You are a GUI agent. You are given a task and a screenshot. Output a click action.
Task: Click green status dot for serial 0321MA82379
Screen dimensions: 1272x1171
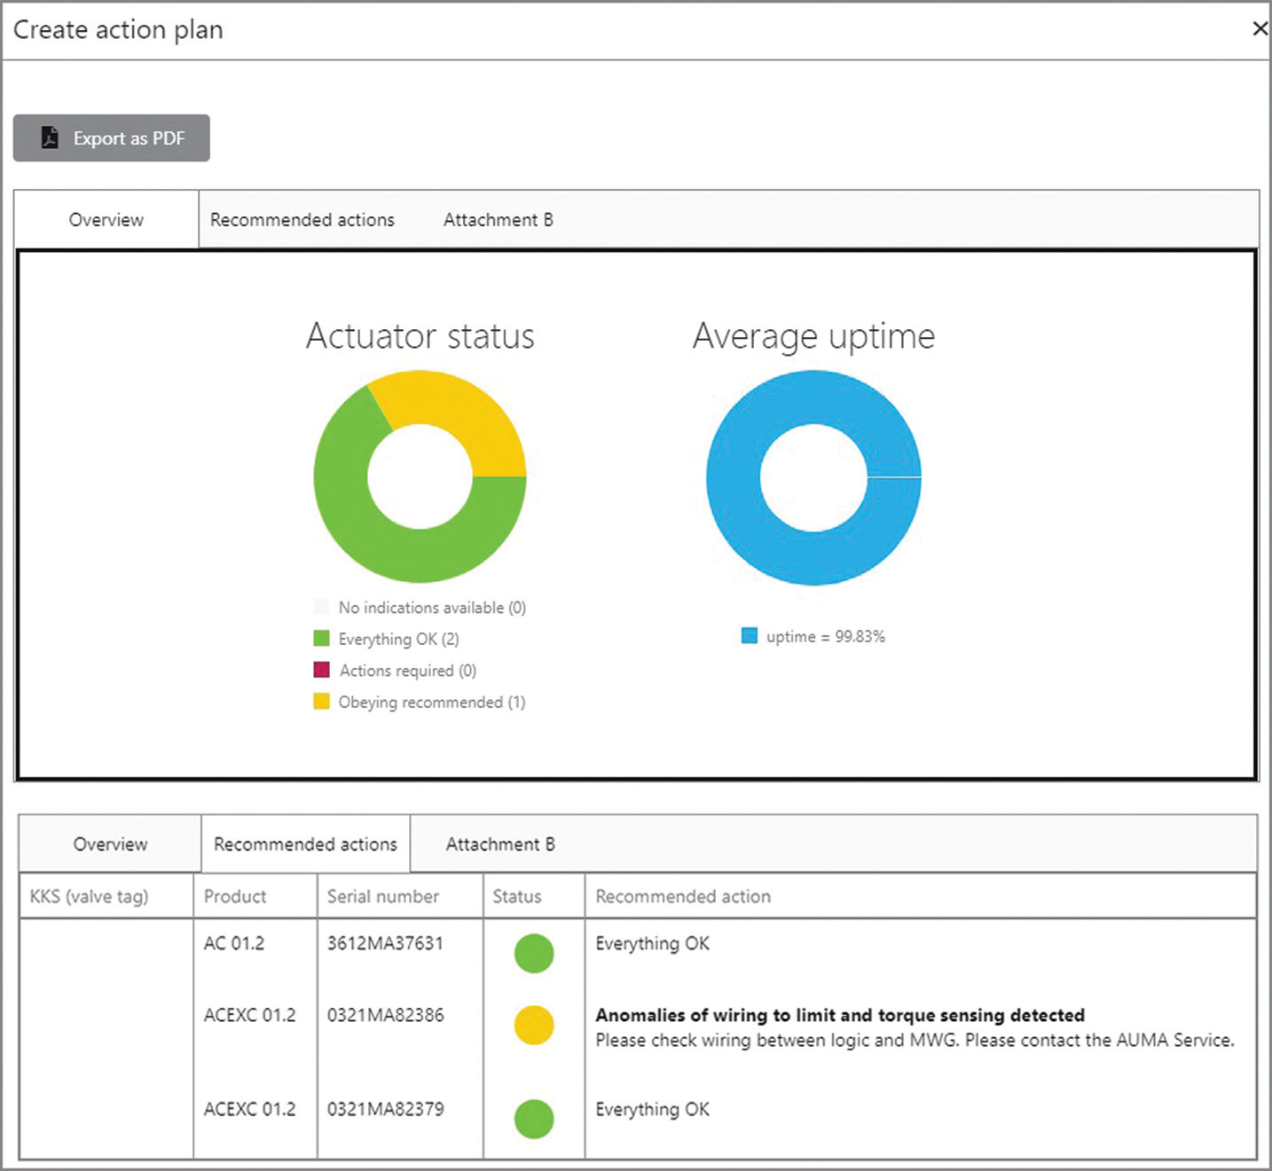click(x=534, y=1119)
